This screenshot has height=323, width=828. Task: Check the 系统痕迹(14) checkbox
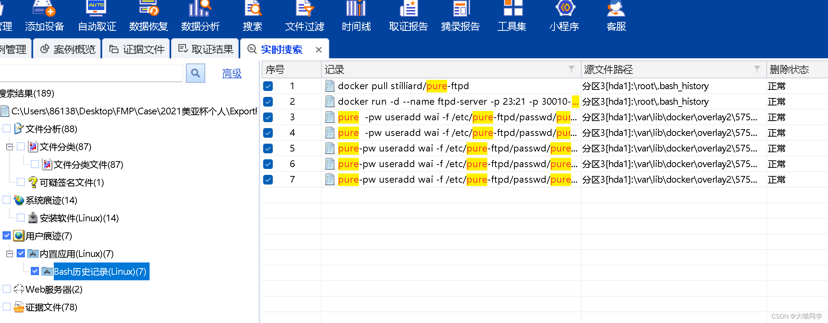(7, 200)
